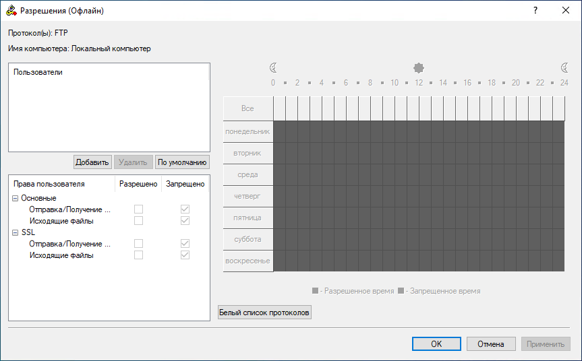
Task: Select the вторник row header
Action: pos(248,153)
